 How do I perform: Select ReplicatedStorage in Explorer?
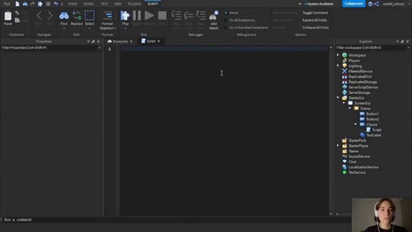point(362,82)
